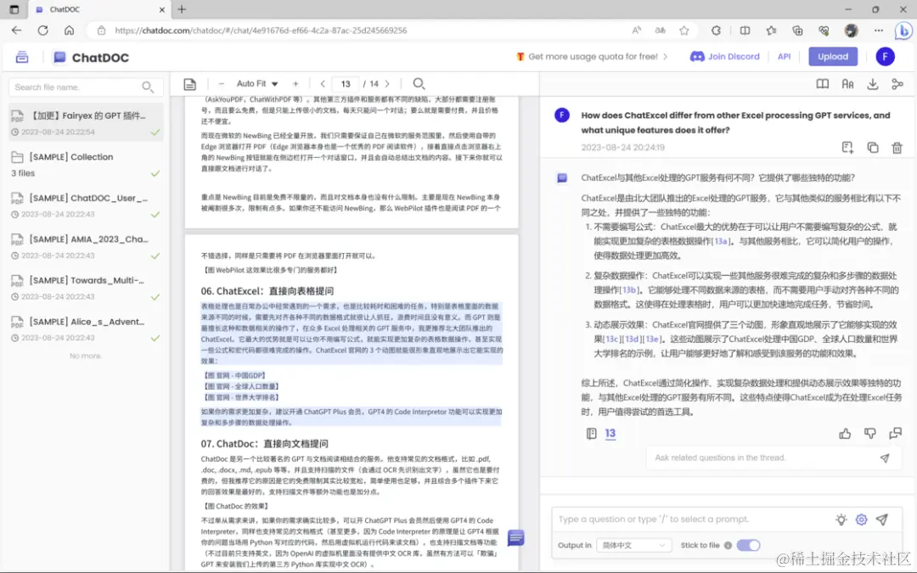Send the typed question arrow
The image size is (917, 573).
point(882,520)
